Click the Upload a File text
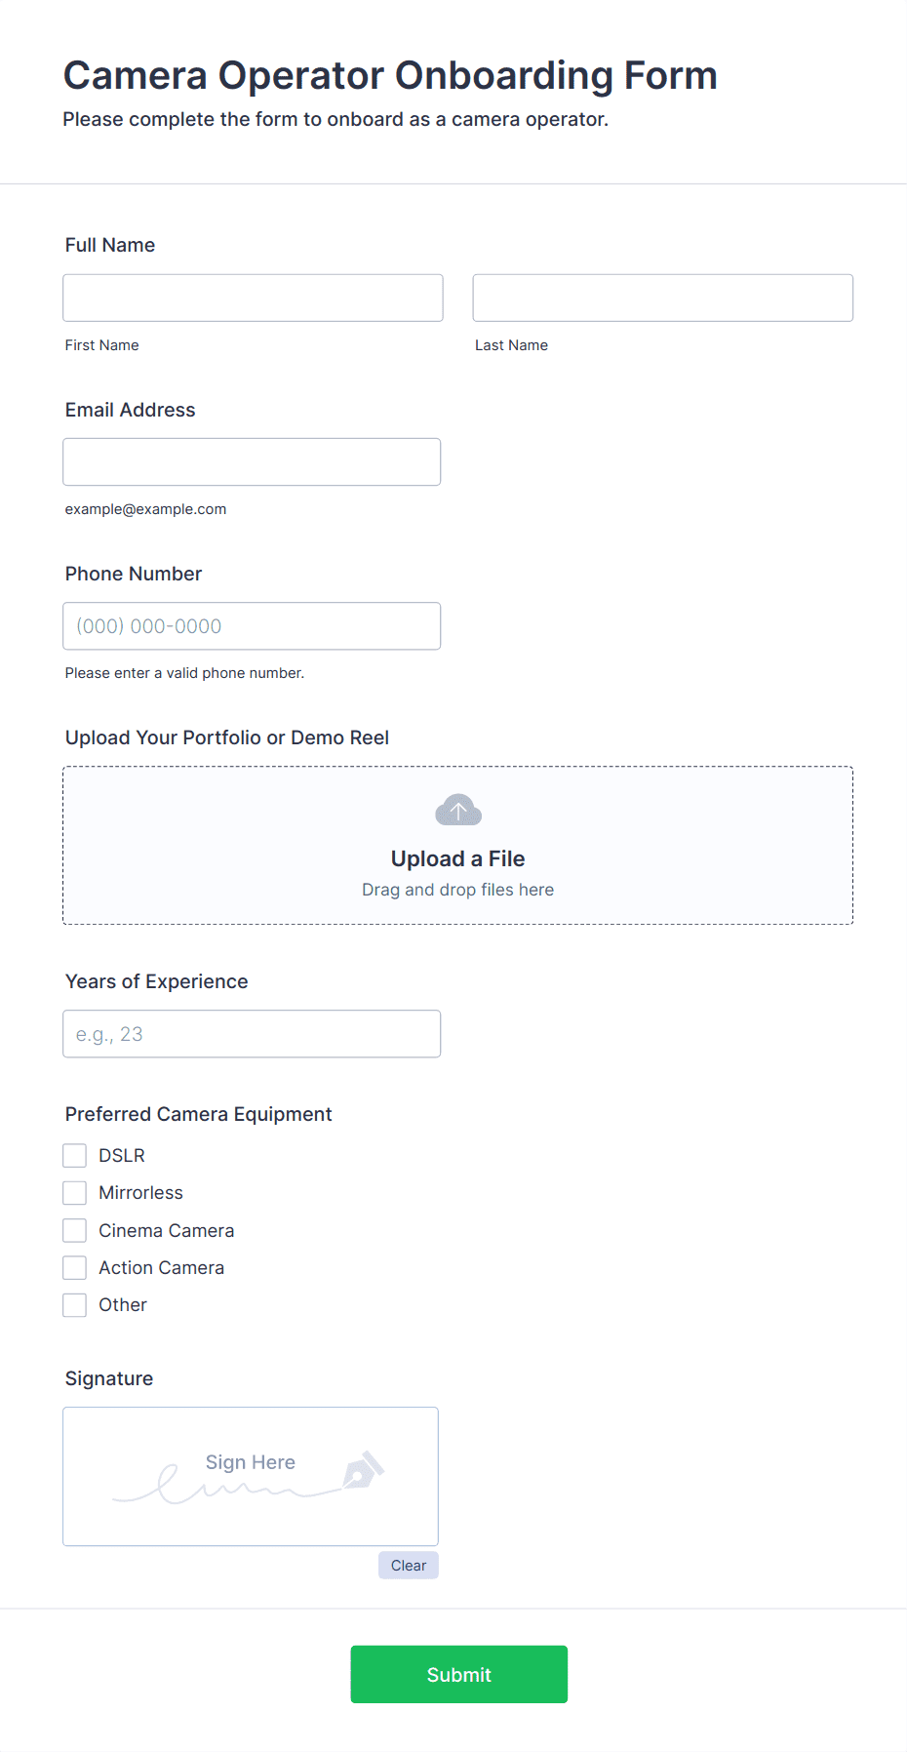 (x=457, y=858)
